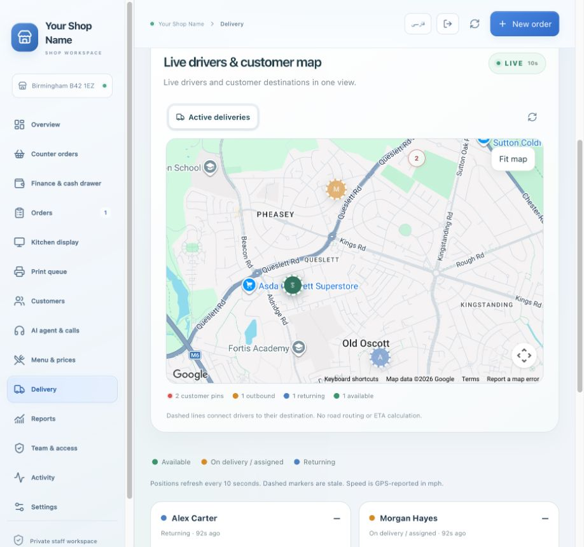The height and width of the screenshot is (547, 584).
Task: Click the Finance wallet icon
Action: [19, 183]
